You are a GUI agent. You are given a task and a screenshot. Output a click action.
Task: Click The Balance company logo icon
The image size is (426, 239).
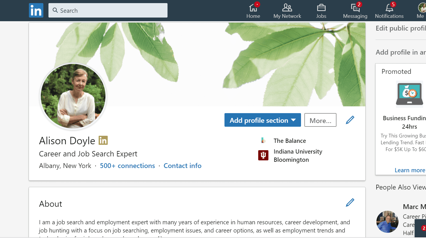(263, 140)
